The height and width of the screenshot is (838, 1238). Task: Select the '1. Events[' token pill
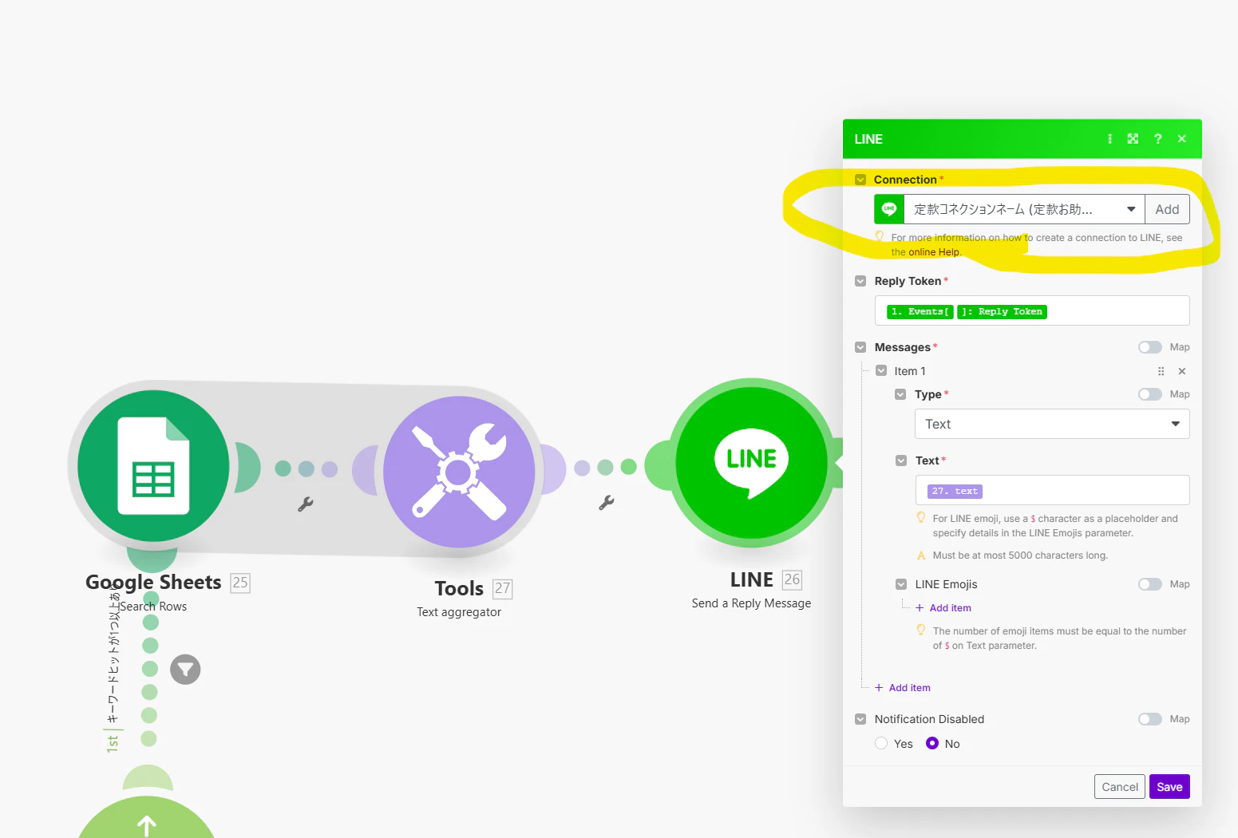point(920,312)
